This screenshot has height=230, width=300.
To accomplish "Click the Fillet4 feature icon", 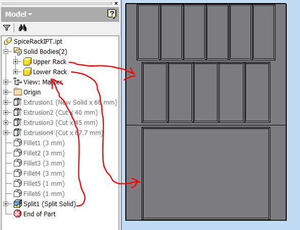I will point(18,173).
